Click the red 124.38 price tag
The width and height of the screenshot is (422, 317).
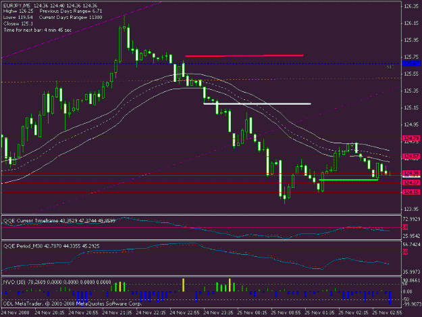click(411, 173)
